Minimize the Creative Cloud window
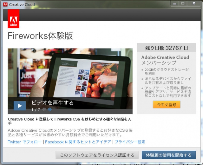 point(175,3)
